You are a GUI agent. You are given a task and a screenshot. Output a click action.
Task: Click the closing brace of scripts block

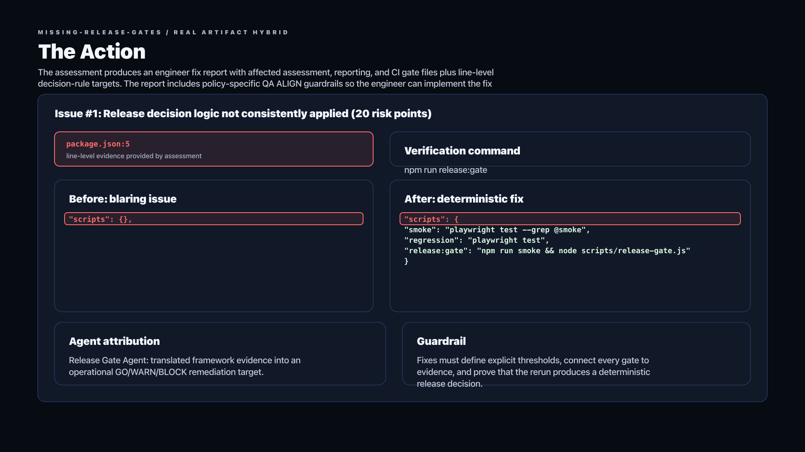point(406,261)
